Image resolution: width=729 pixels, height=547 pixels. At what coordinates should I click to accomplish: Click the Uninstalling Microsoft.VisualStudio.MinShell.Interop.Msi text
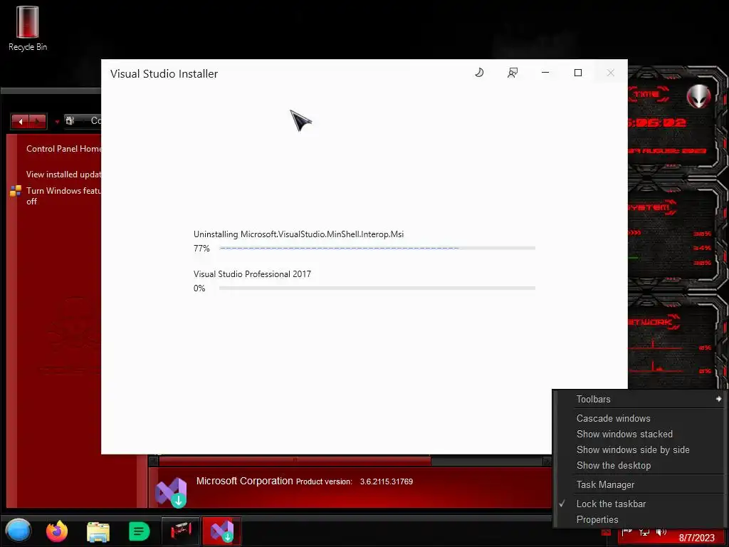(x=298, y=234)
